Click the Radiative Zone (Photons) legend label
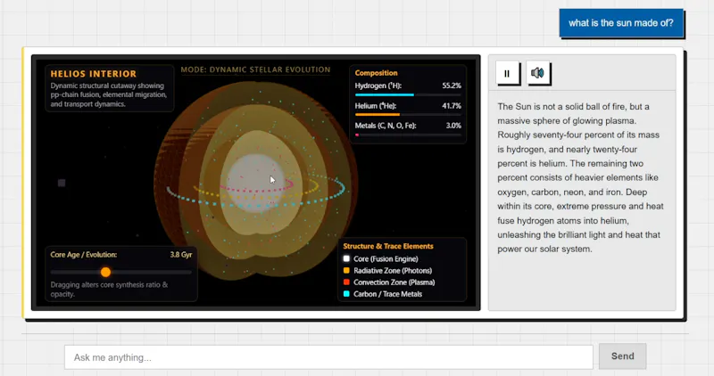The height and width of the screenshot is (376, 714). tap(393, 271)
